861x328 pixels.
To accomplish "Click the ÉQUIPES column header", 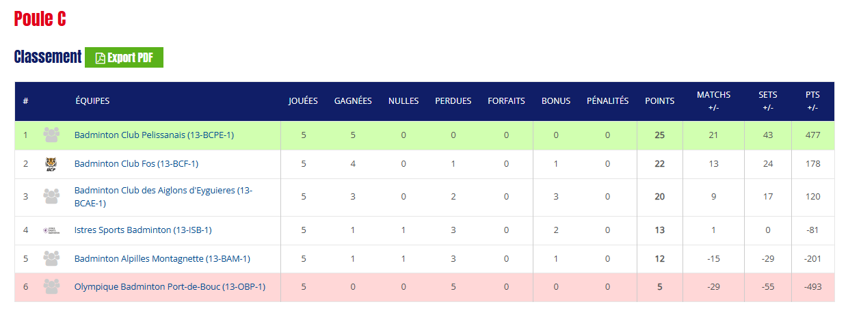I will click(x=92, y=101).
